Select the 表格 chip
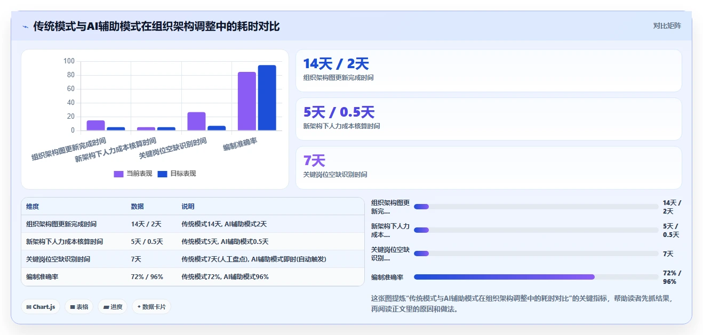The image size is (703, 335). tap(79, 307)
